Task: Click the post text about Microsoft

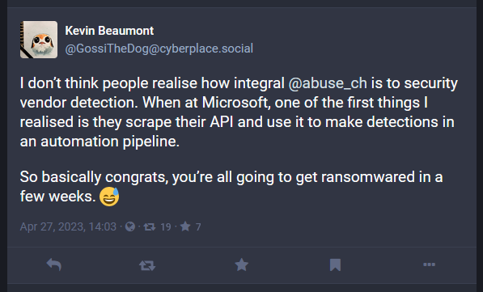Action: pyautogui.click(x=239, y=112)
